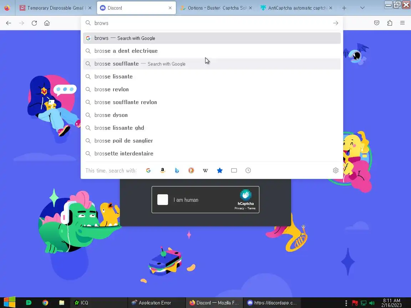Screen dimensions: 411x308
Task: Click the address bar input with 'brows'
Action: (212, 23)
